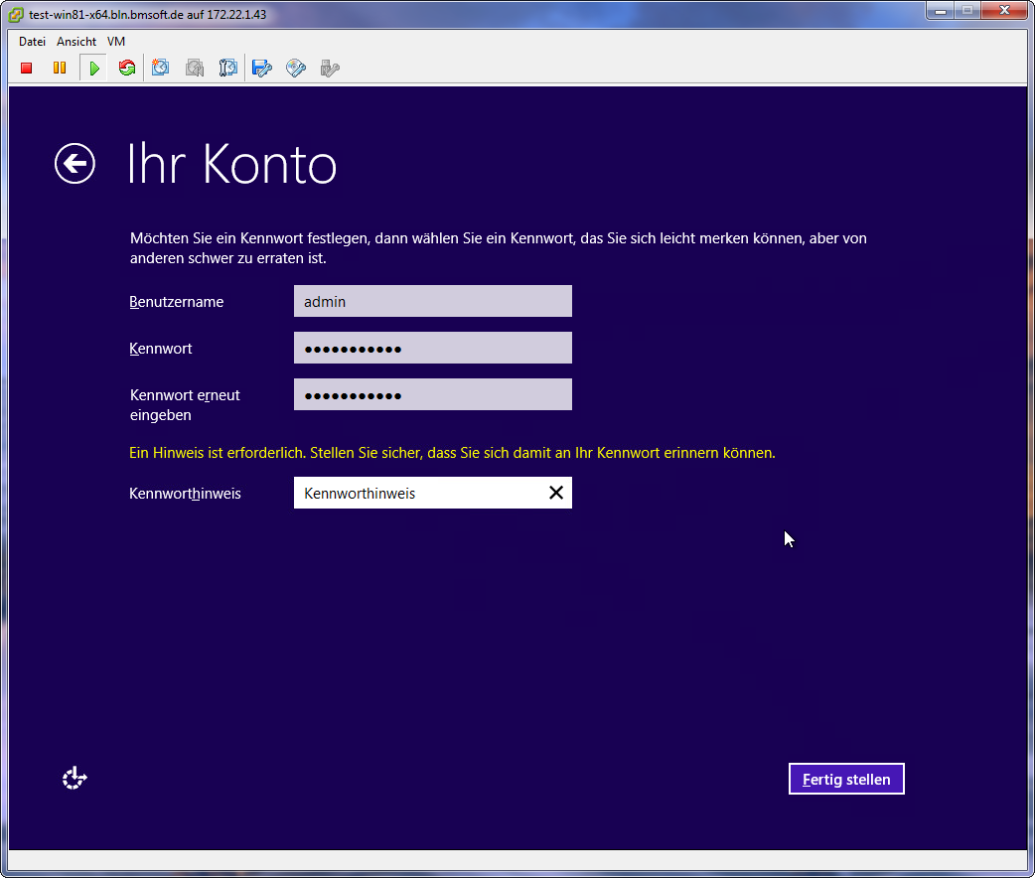
Task: Click the CD/DVD drive connect toolbar icon
Action: pyautogui.click(x=296, y=68)
